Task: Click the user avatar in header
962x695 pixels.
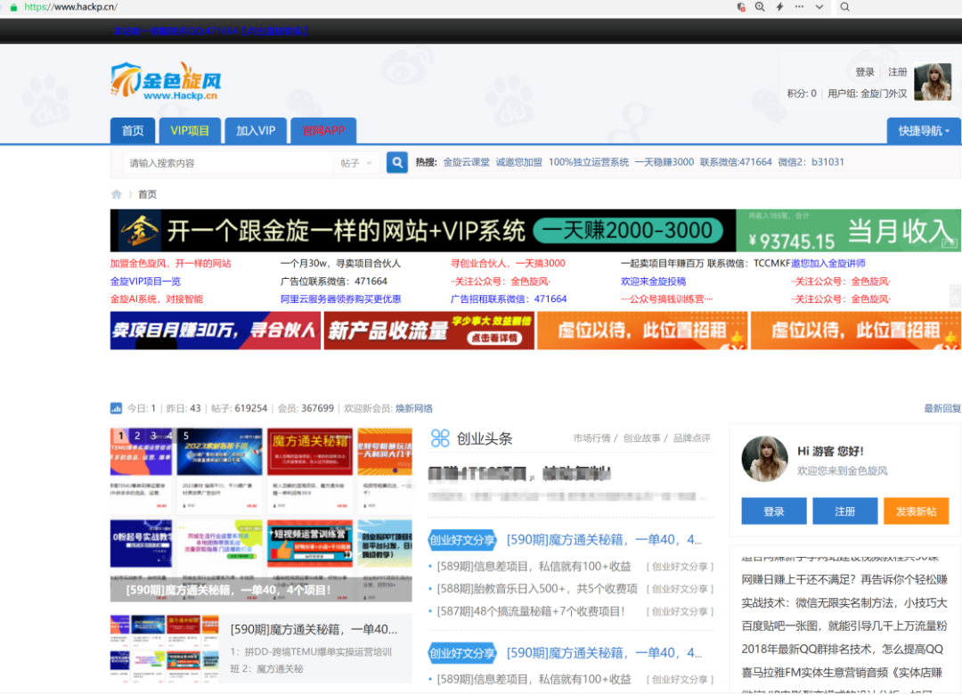Action: click(x=933, y=82)
